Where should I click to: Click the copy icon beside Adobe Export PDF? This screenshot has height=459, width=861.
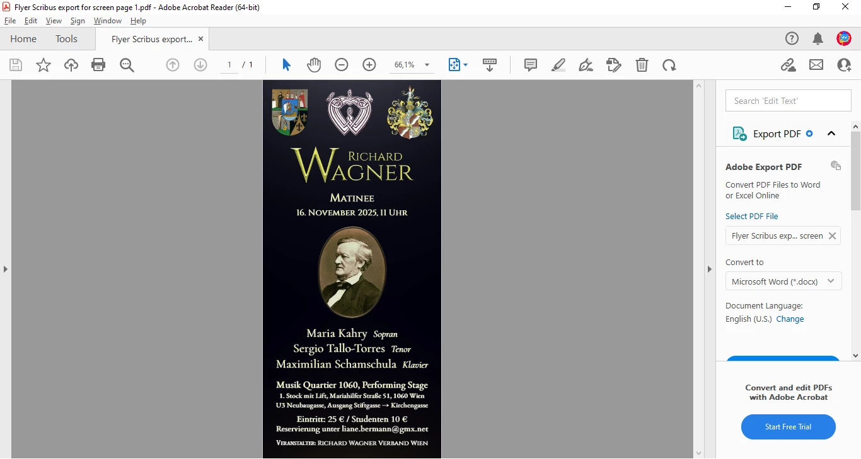[836, 166]
